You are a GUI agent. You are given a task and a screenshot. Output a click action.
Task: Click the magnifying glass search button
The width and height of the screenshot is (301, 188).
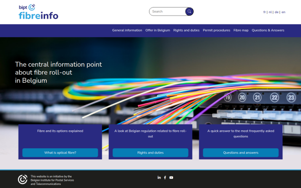[x=189, y=12]
